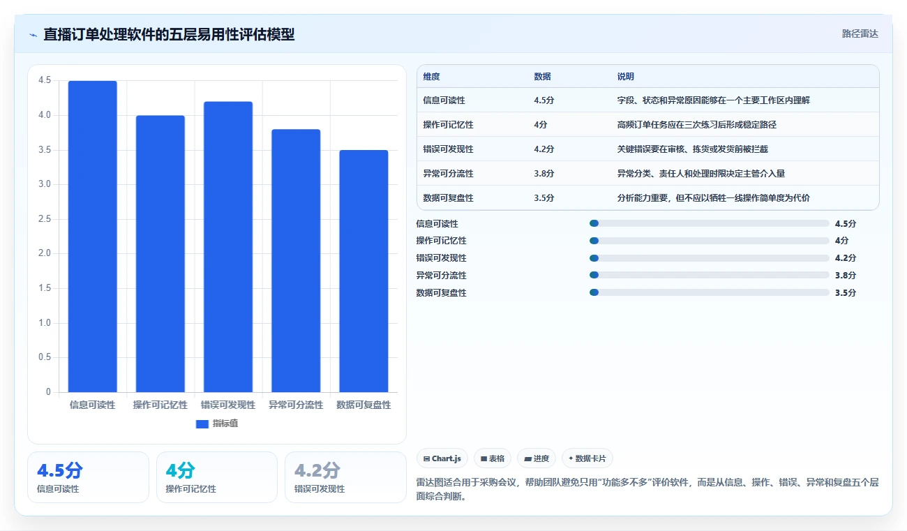The image size is (907, 531).
Task: Open the 4.2分 错误可发现性 data card
Action: [x=345, y=477]
